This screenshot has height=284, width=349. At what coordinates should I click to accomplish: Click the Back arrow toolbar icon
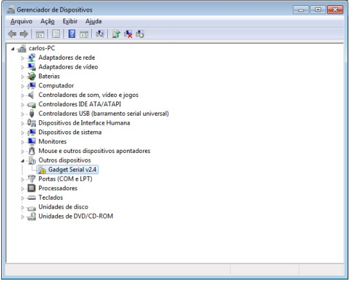pos(12,34)
